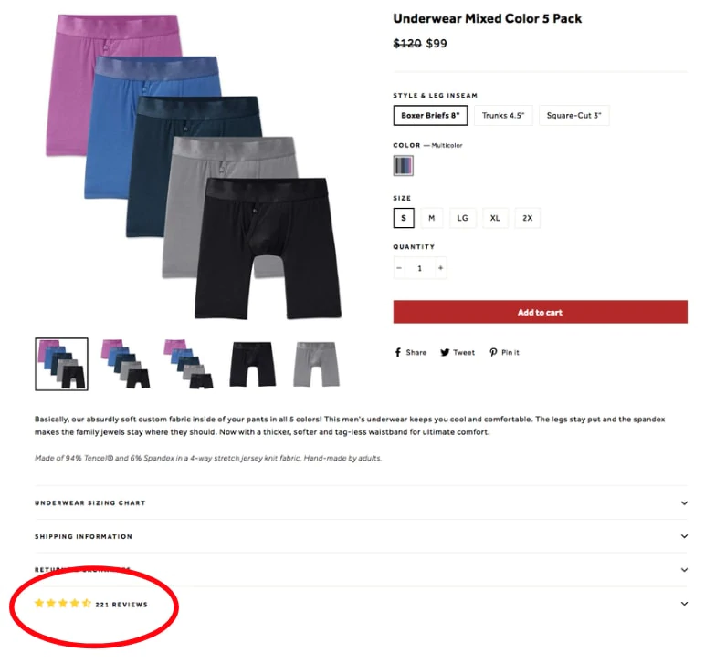Select size M

[431, 218]
